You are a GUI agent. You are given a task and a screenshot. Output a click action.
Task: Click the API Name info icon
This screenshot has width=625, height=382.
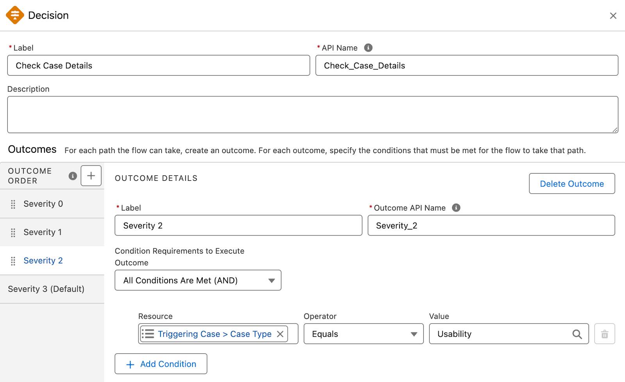coord(368,48)
